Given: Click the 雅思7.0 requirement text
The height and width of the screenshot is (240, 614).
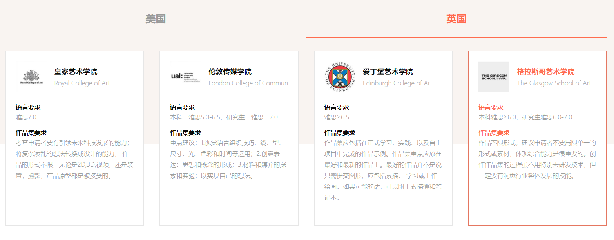Looking at the screenshot, I should click(x=26, y=117).
